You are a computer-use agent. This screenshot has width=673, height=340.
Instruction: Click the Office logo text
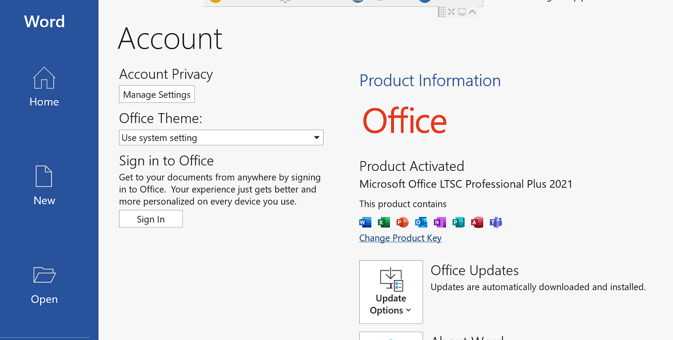[404, 121]
